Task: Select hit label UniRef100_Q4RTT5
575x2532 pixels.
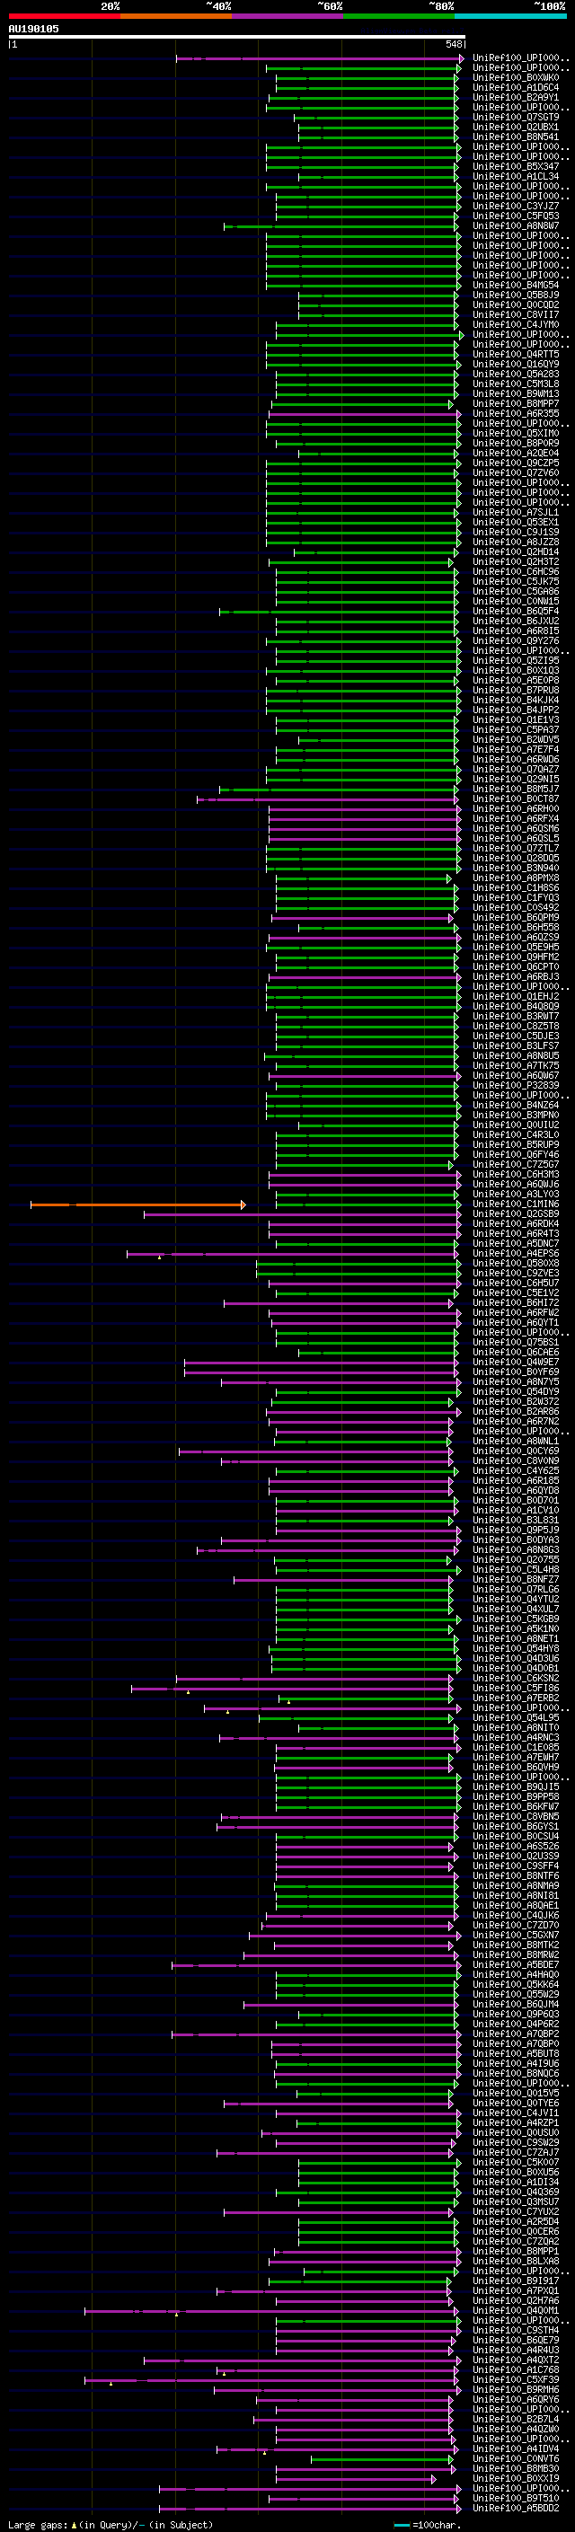Action: pos(515,354)
